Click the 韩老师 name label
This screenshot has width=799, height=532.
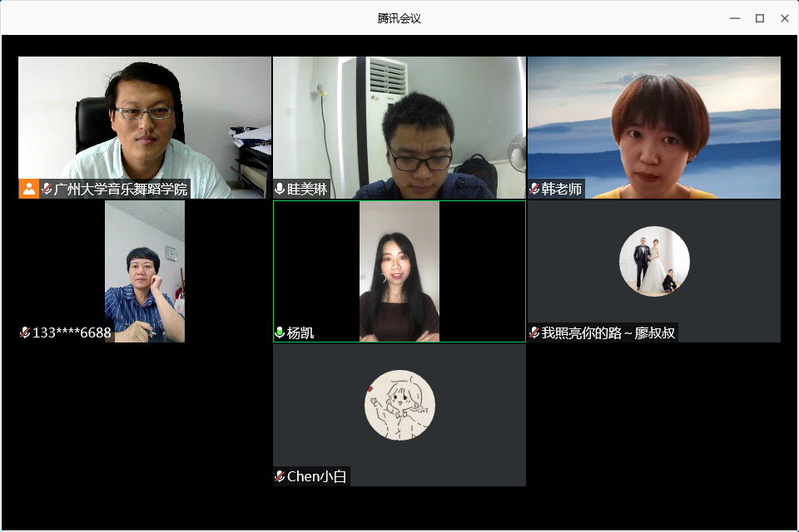[562, 189]
